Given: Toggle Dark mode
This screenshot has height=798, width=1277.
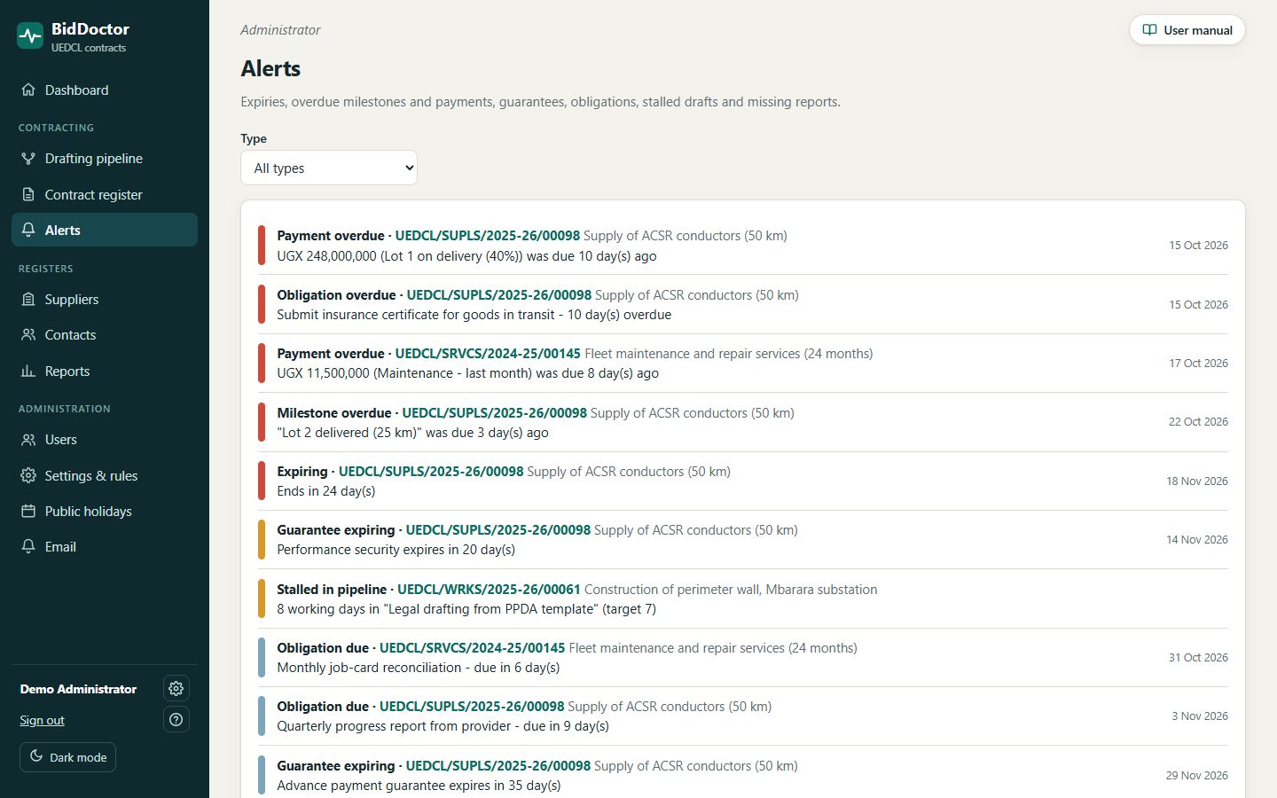Looking at the screenshot, I should point(68,757).
